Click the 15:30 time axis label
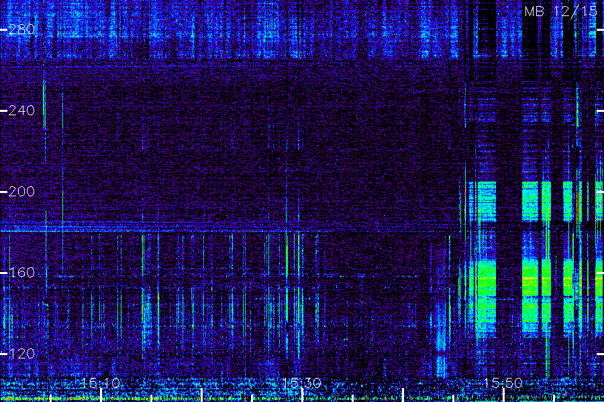Screen dimensions: 604x402 coord(301,383)
